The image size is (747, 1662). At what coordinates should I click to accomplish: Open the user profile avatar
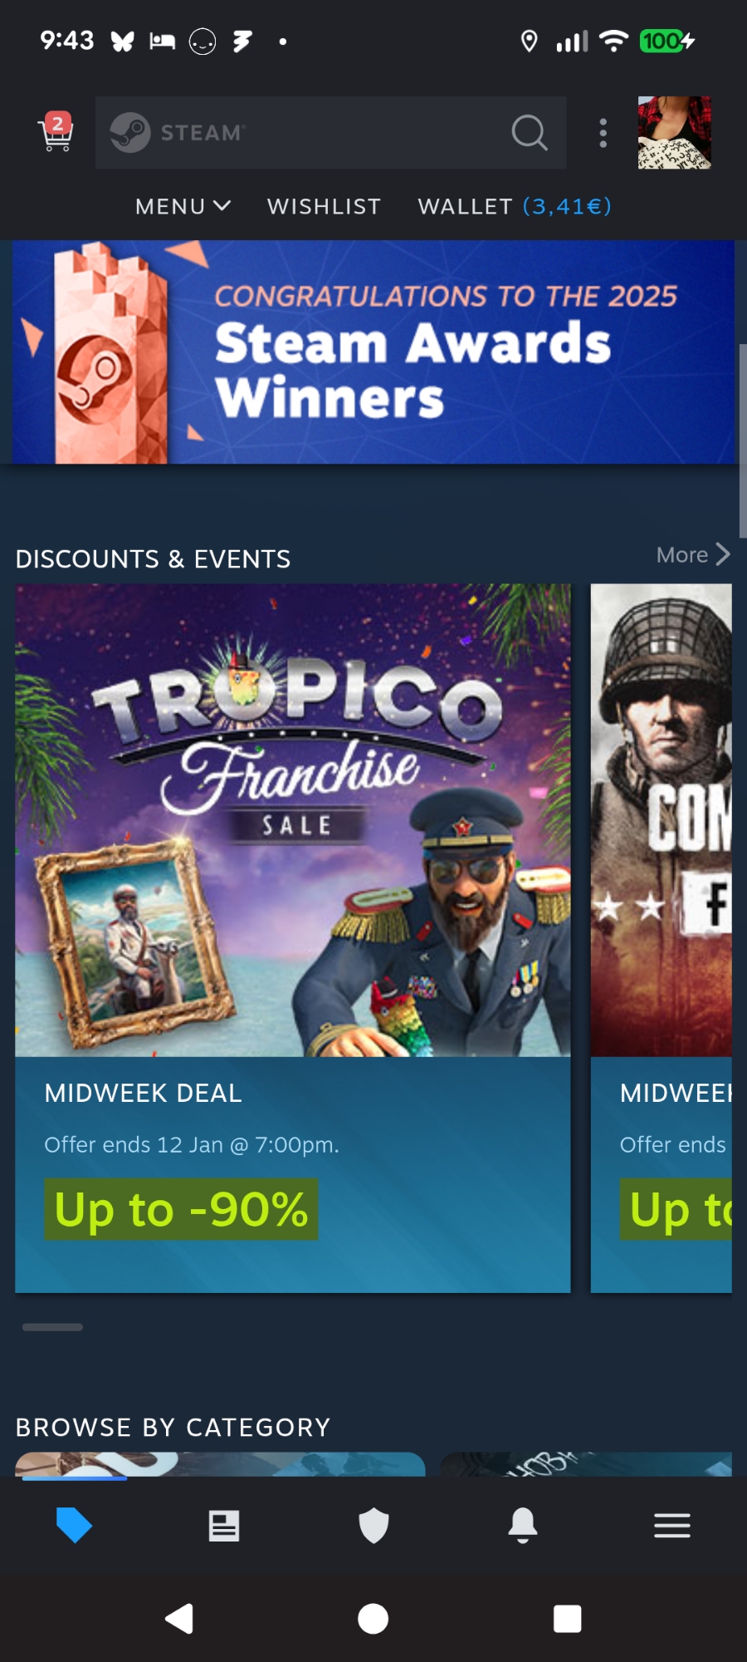tap(674, 133)
